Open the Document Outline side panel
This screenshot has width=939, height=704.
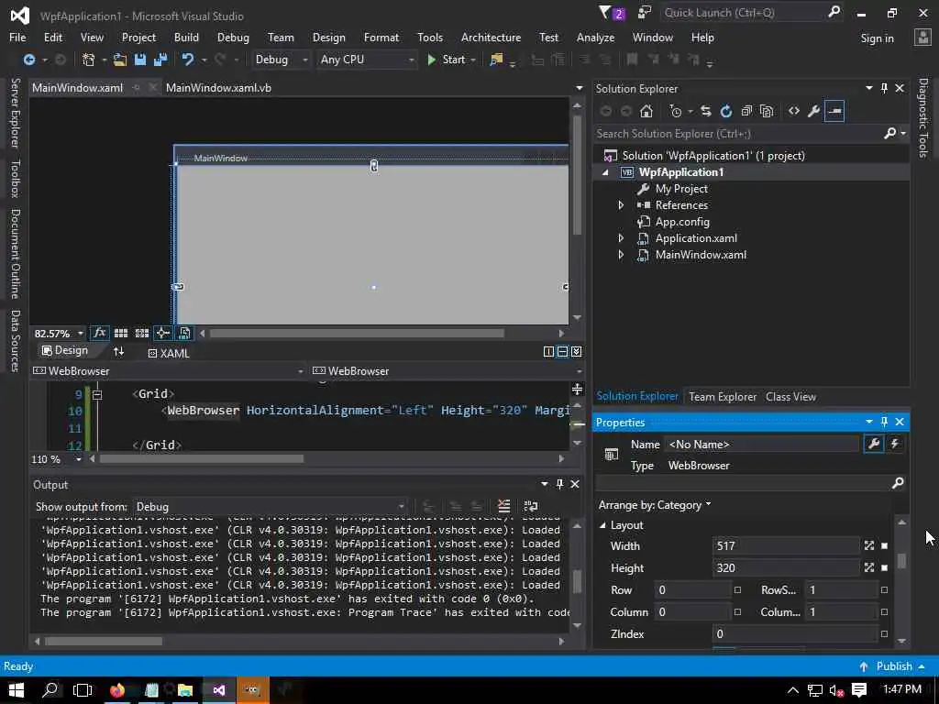(x=16, y=254)
